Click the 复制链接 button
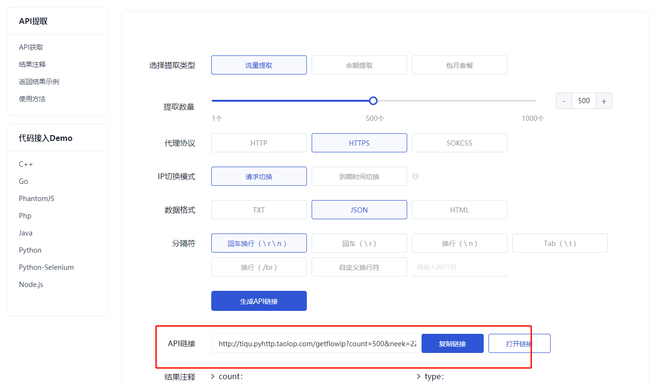This screenshot has height=383, width=672. point(453,343)
